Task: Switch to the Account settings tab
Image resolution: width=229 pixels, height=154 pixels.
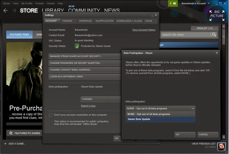Action: click(51, 21)
